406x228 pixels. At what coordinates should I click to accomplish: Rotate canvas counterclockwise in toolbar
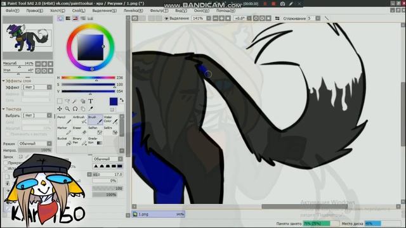[256, 18]
